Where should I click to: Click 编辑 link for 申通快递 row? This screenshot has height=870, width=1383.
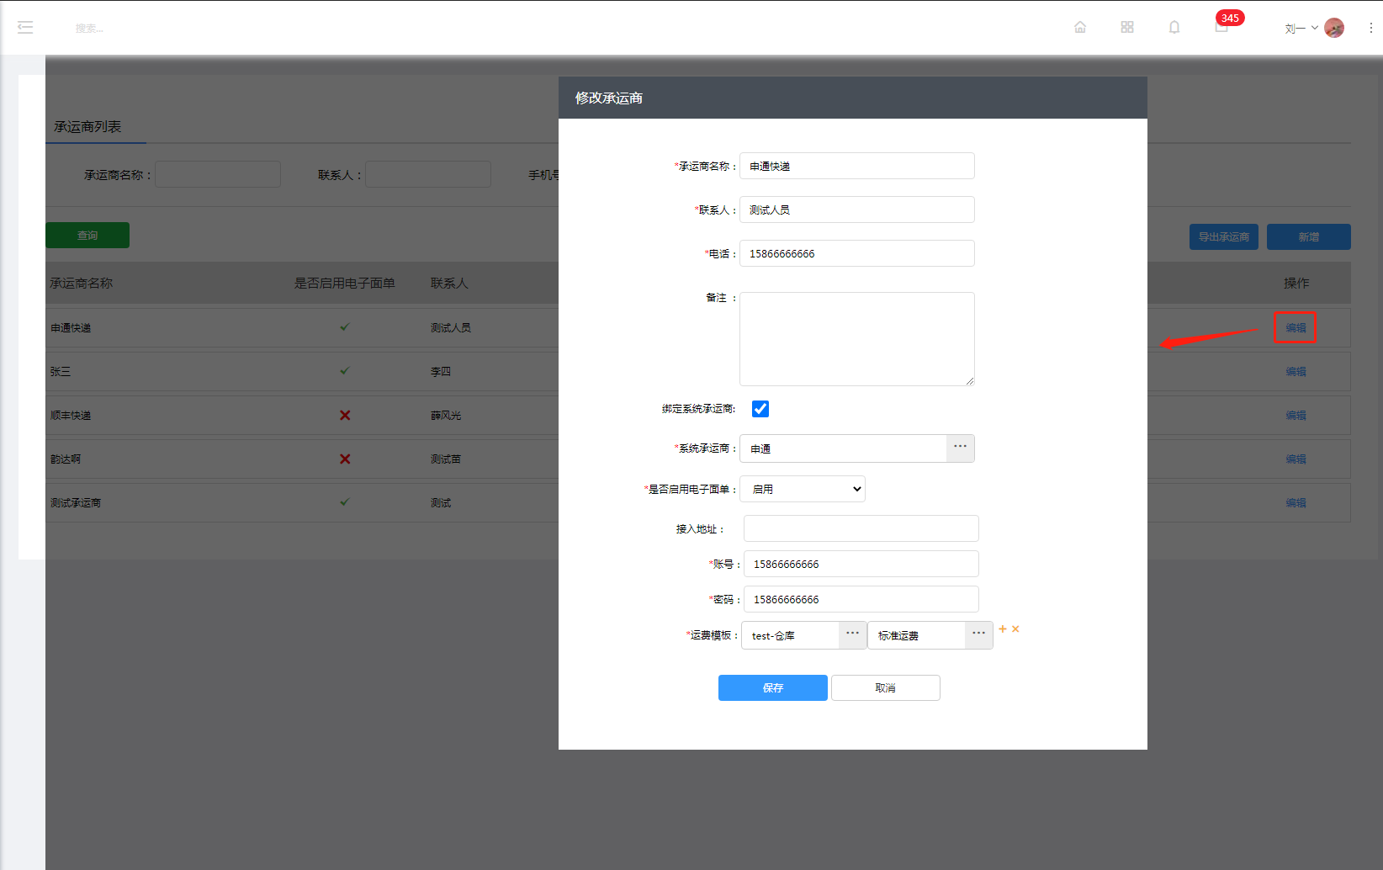pyautogui.click(x=1296, y=327)
